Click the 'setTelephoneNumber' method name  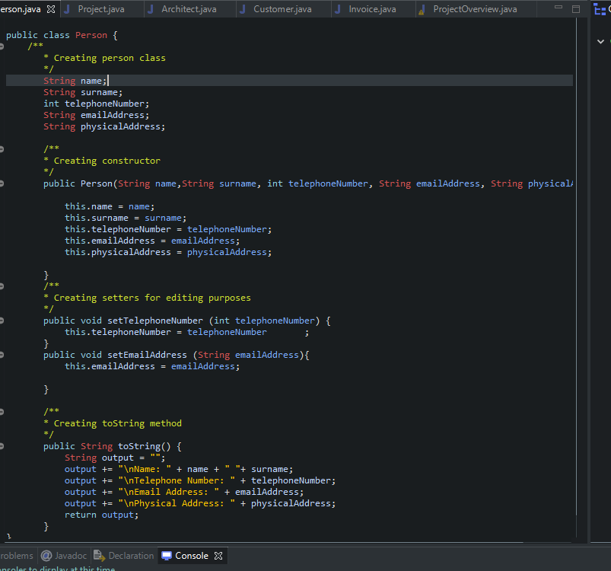tap(155, 321)
